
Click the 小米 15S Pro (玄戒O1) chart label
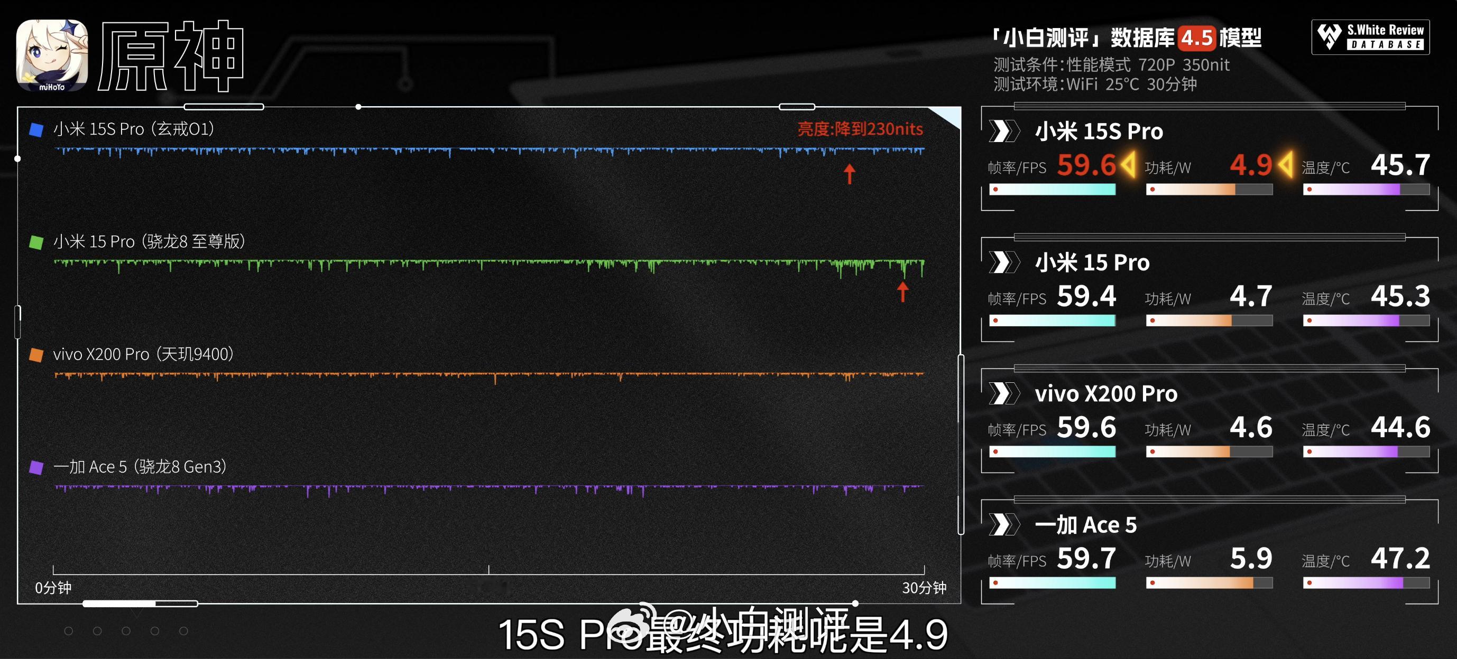click(133, 129)
